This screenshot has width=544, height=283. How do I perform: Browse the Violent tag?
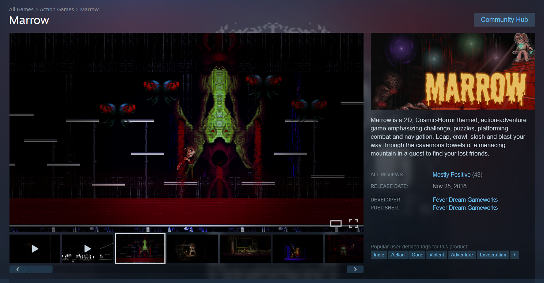coord(437,255)
